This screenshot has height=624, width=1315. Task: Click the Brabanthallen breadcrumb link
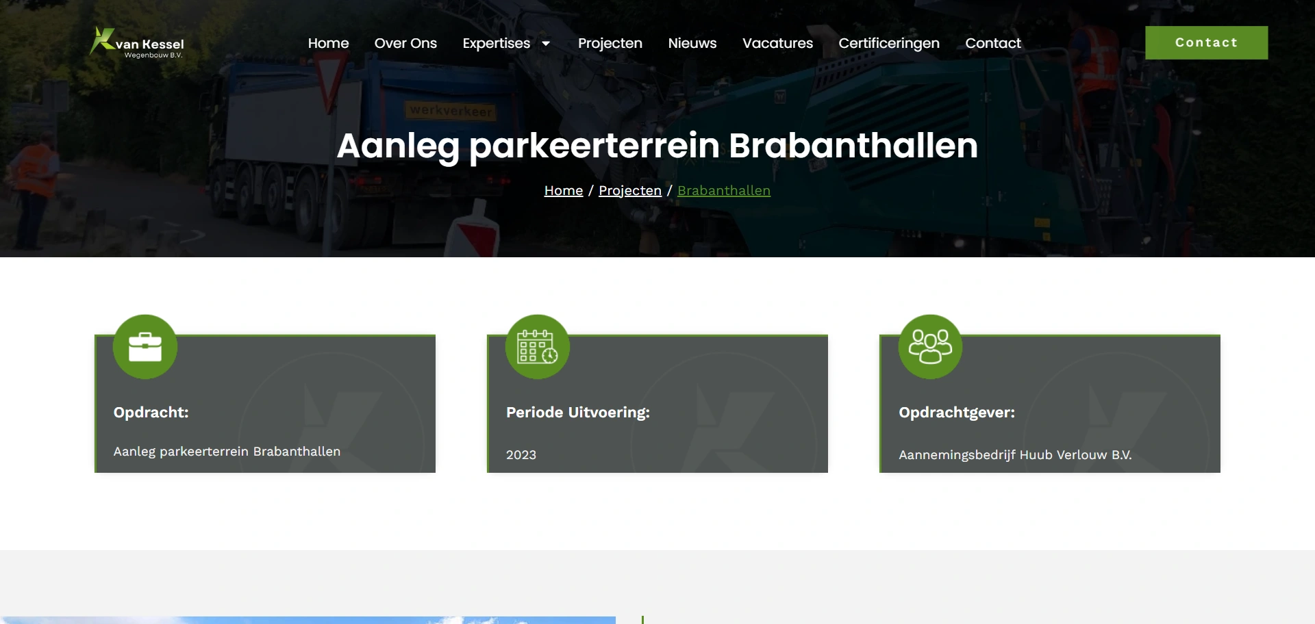pos(723,191)
